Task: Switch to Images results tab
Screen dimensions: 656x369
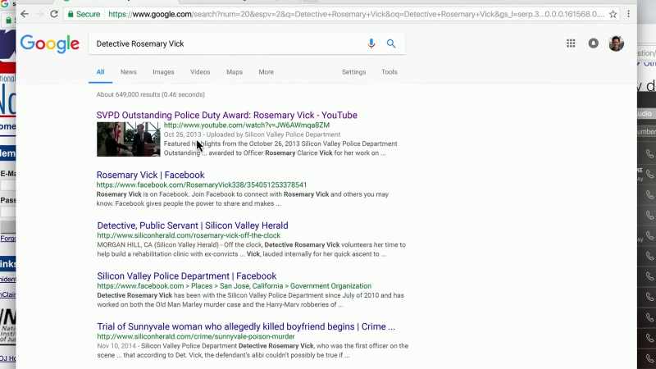Action: (163, 72)
